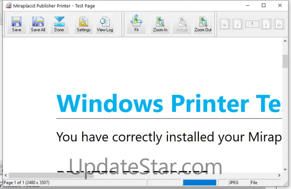291x189 pixels.
Task: Go to the first page arrow
Action: coord(225,24)
